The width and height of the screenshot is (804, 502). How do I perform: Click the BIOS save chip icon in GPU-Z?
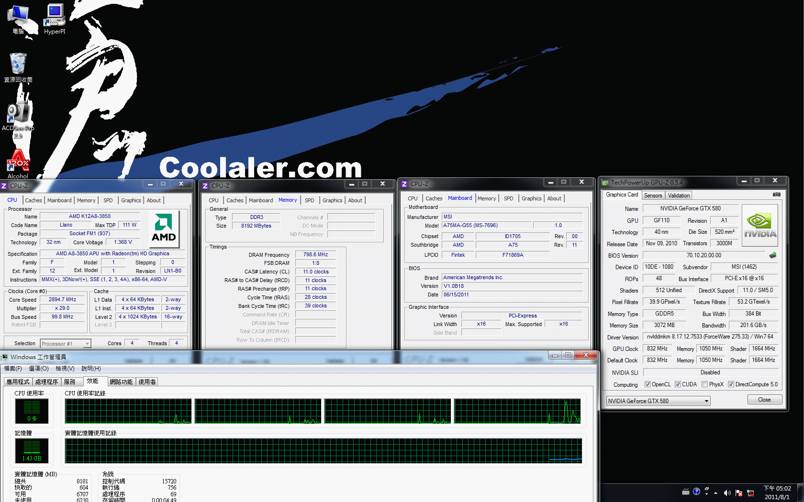pyautogui.click(x=772, y=255)
